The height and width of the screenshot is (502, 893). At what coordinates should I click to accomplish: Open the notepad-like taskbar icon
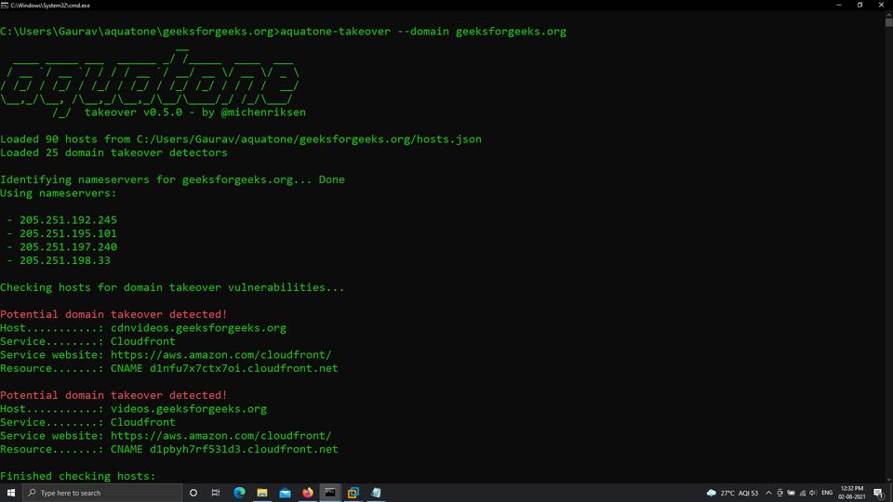(376, 493)
